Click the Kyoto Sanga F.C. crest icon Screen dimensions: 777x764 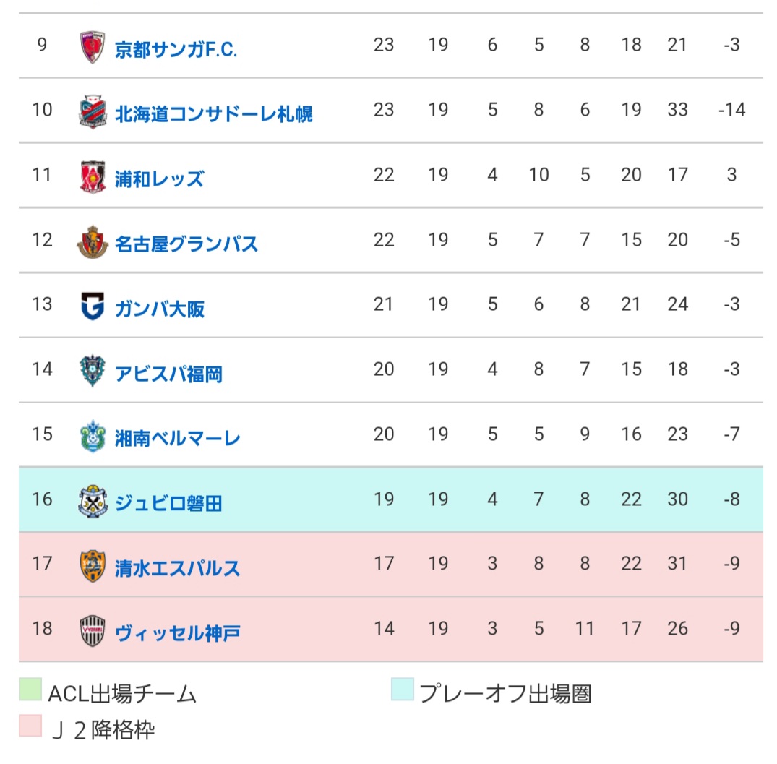tap(93, 48)
